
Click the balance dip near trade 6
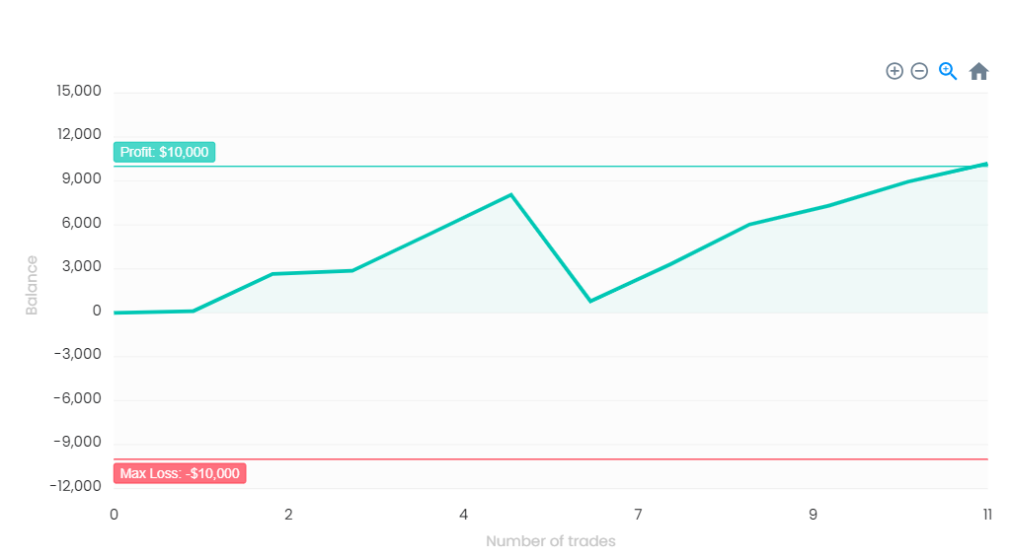590,301
